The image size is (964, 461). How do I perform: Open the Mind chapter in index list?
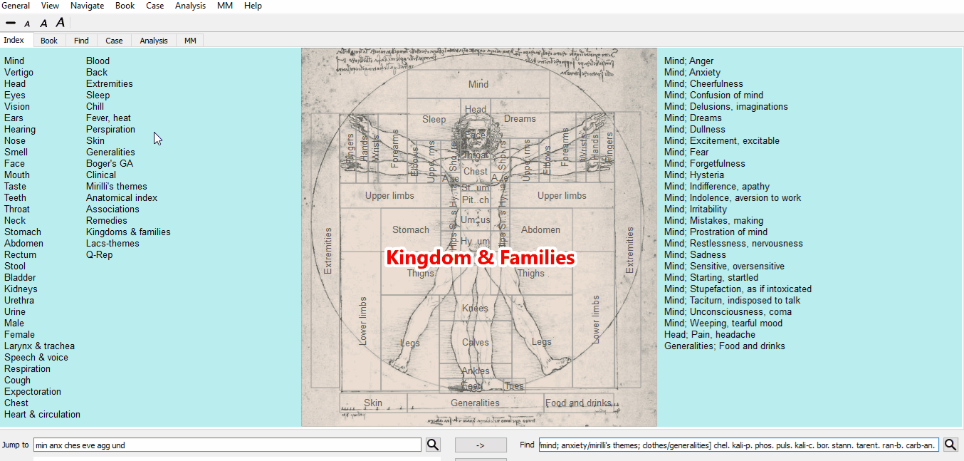(x=14, y=61)
